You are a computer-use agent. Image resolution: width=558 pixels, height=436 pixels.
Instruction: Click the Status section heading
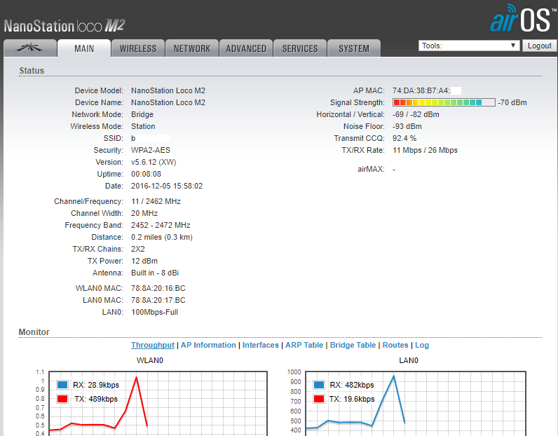[32, 71]
